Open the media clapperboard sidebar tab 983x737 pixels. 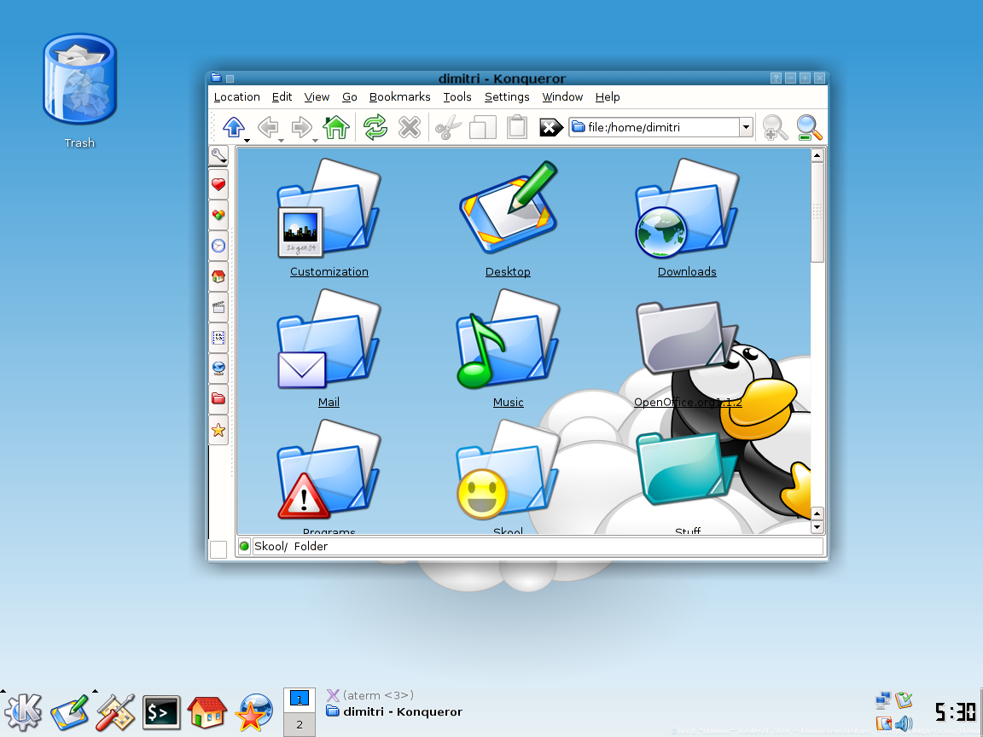pos(218,307)
